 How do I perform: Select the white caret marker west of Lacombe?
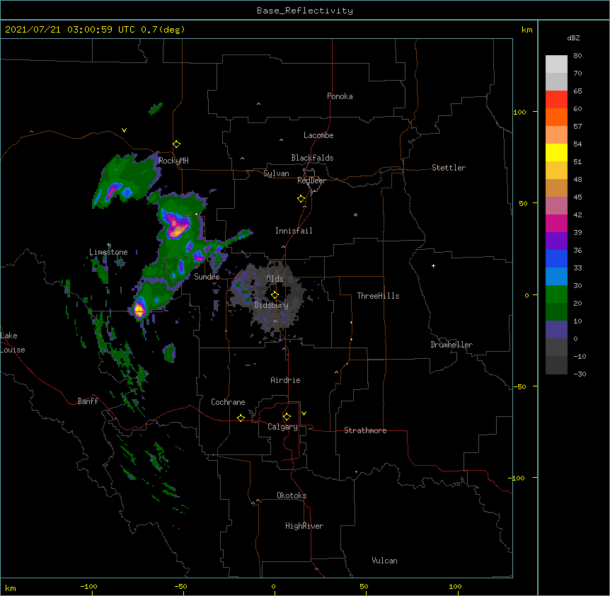[281, 140]
